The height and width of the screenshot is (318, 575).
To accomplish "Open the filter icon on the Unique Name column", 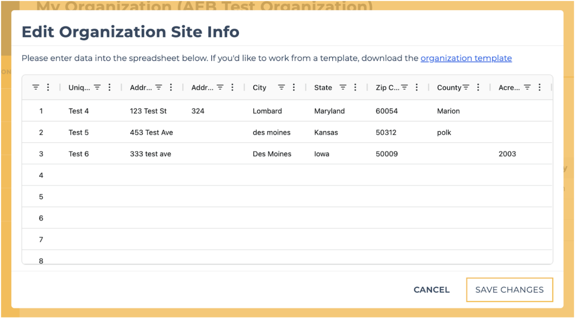I will [x=97, y=87].
